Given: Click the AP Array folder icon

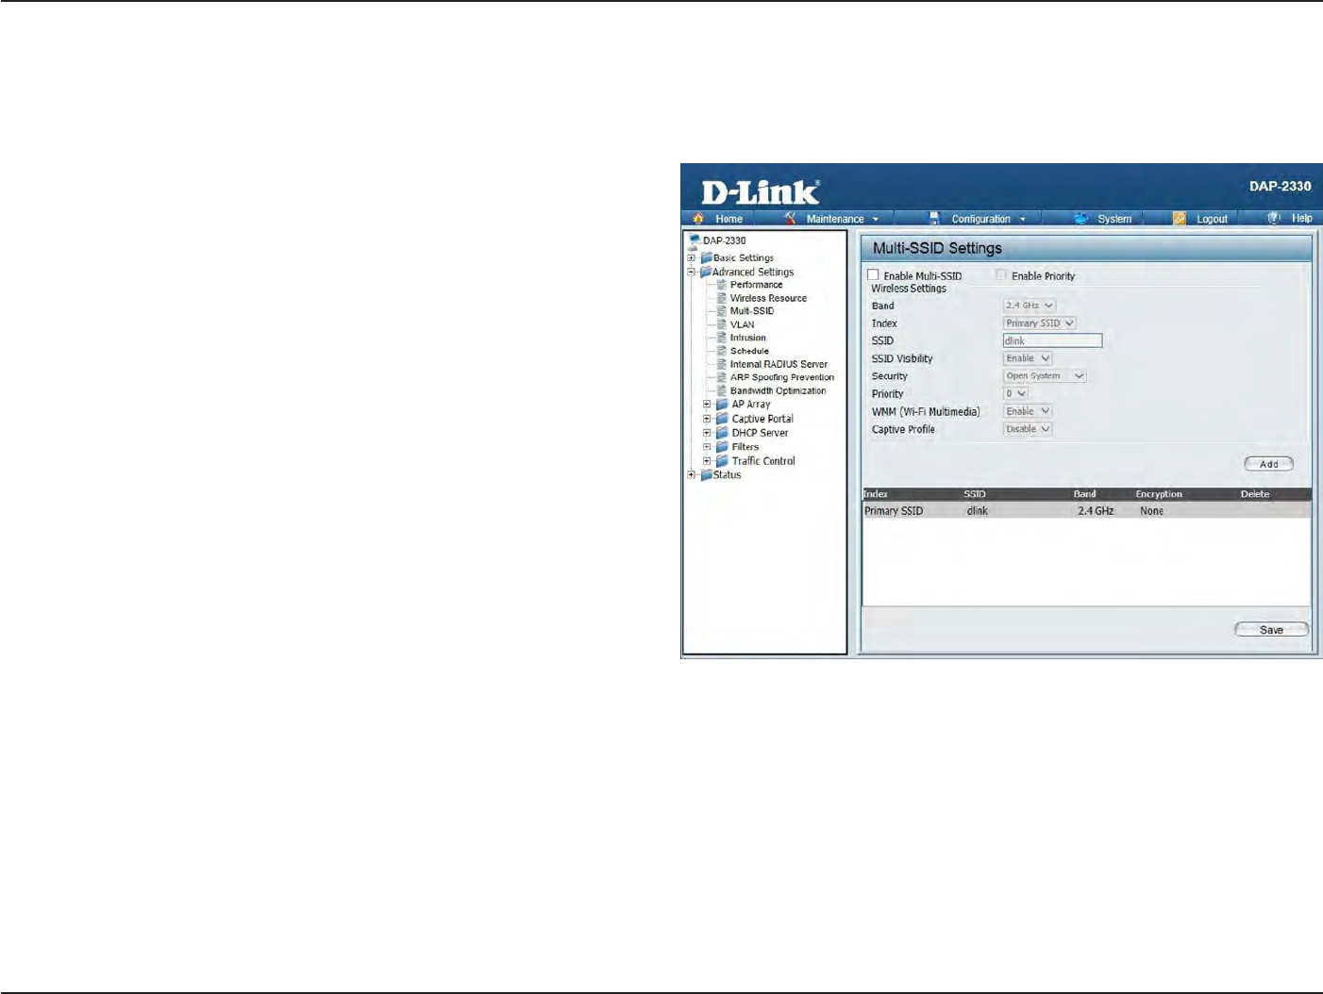Looking at the screenshot, I should point(722,405).
